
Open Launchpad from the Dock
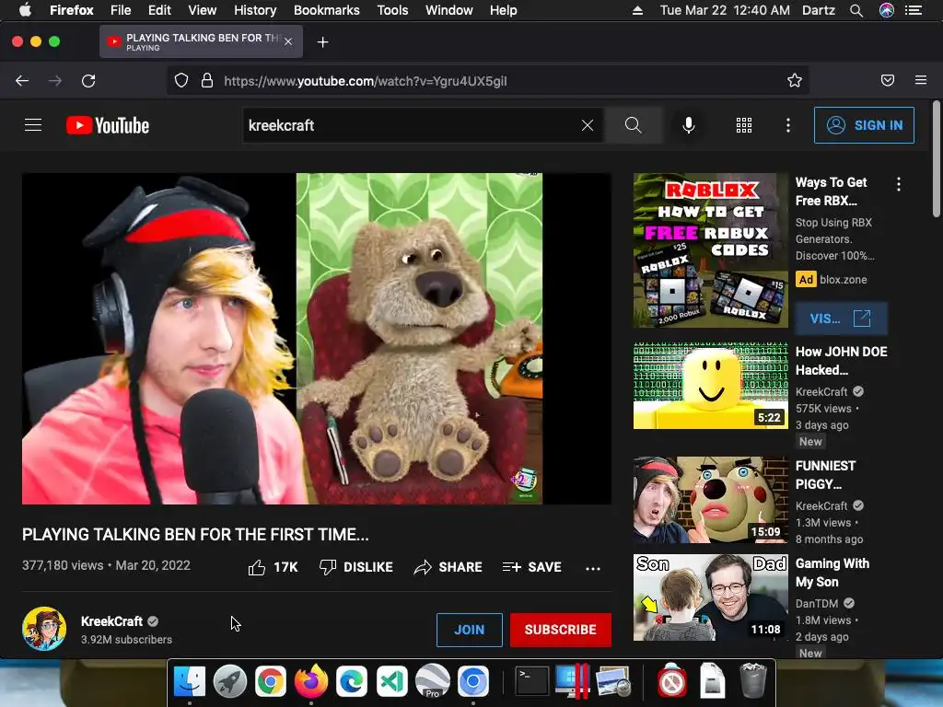[229, 682]
